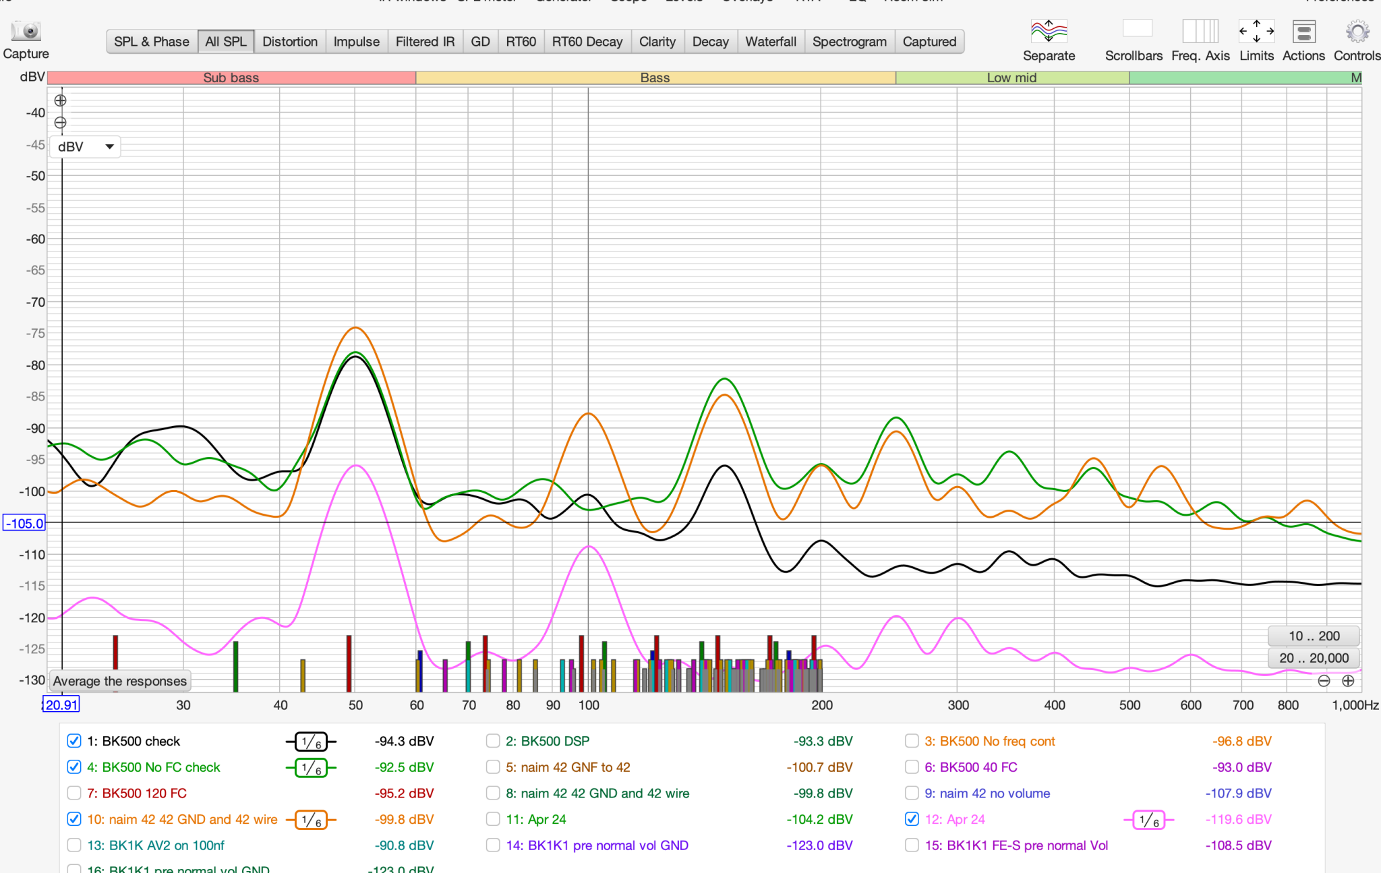Enable 15: BK1K1 FE-S pre normal Vol
Viewport: 1381px width, 873px height.
[x=912, y=845]
